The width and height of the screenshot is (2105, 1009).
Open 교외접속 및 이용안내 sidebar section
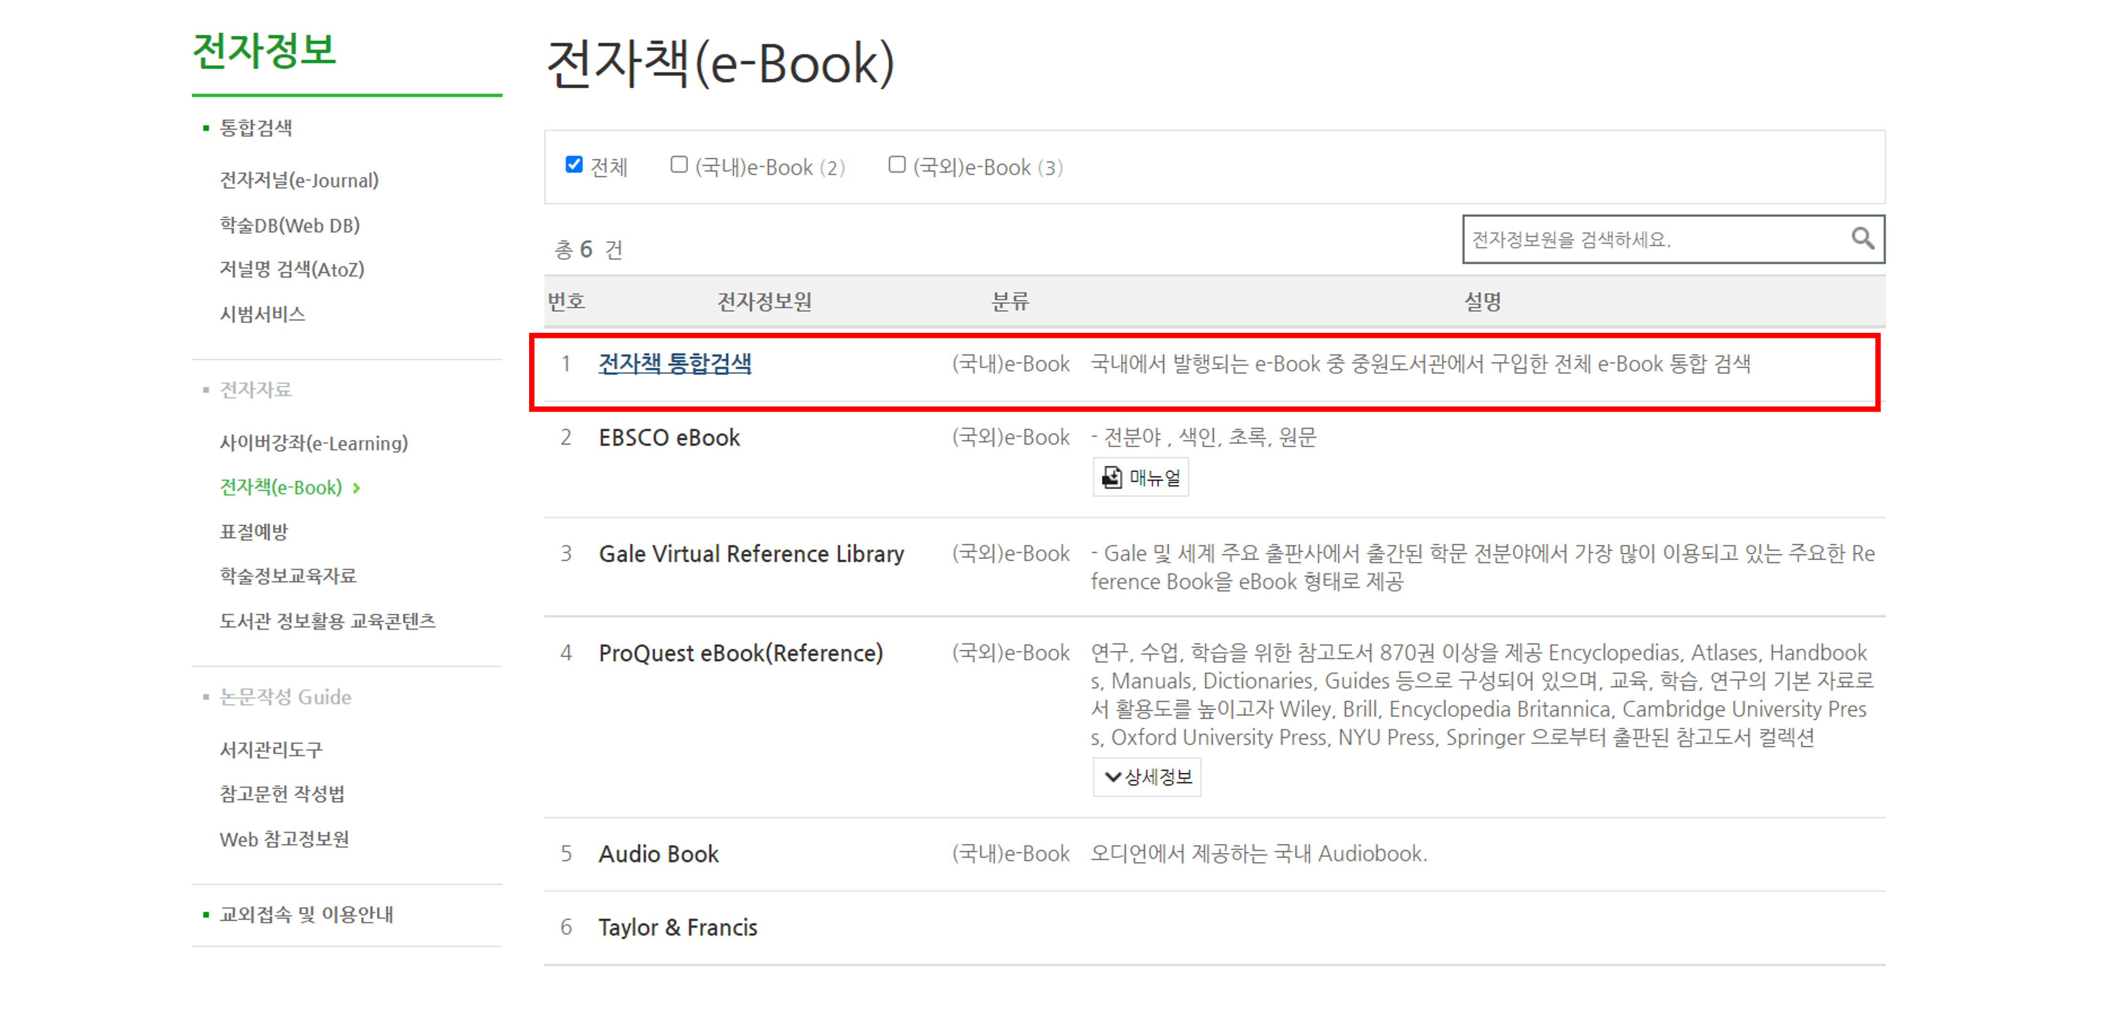coord(306,914)
